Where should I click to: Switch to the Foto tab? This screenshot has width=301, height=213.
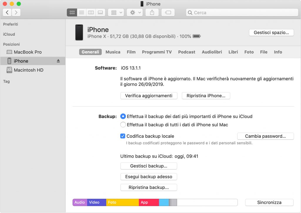click(249, 52)
